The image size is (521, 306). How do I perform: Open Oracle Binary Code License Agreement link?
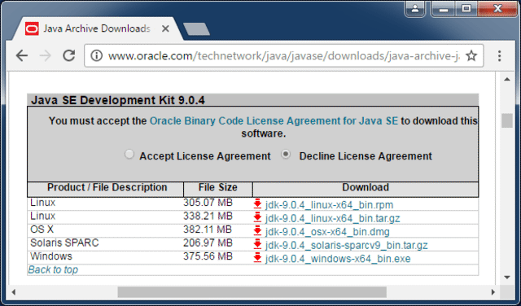tap(274, 121)
